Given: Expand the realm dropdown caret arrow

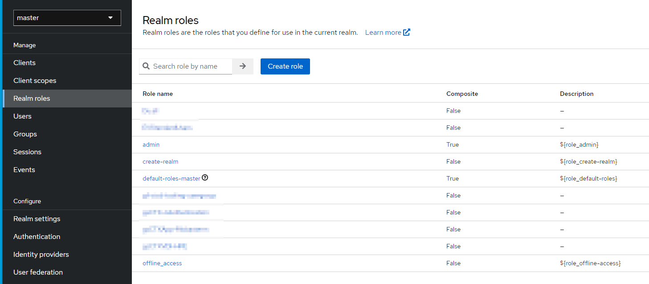Looking at the screenshot, I should [110, 18].
